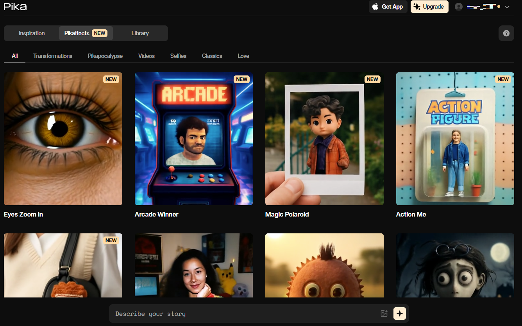Click the image upload icon in prompt bar

click(x=384, y=313)
